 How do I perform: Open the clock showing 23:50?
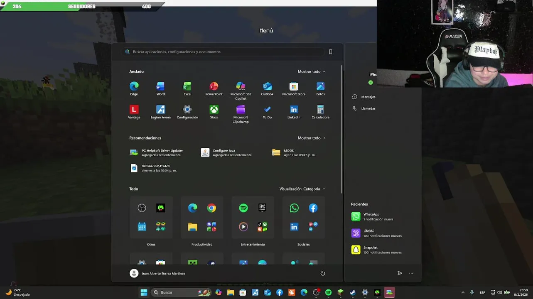point(521,292)
